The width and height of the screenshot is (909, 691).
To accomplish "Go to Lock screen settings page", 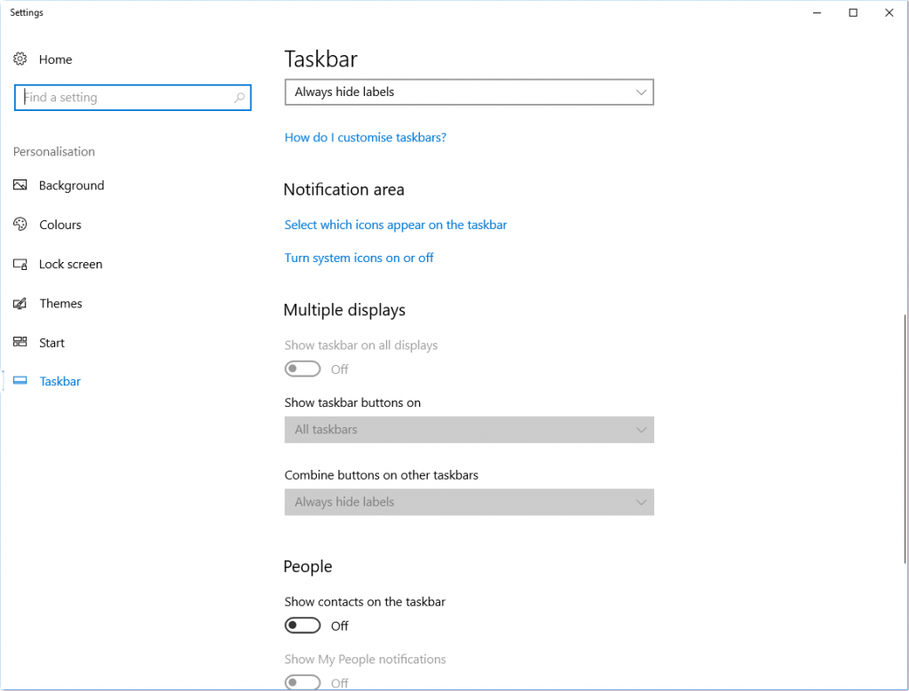I will pos(70,265).
